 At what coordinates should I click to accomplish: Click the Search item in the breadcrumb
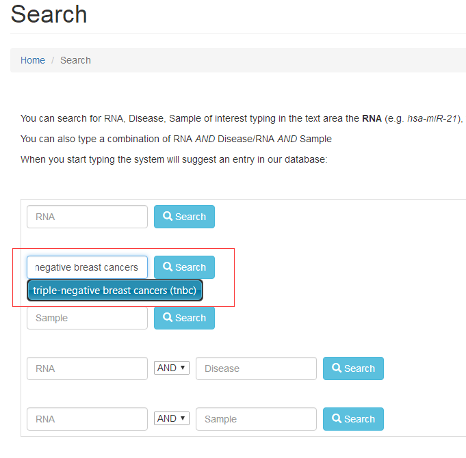(75, 60)
